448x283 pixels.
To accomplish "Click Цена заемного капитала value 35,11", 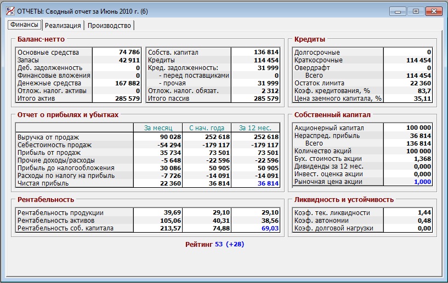I will point(422,99).
